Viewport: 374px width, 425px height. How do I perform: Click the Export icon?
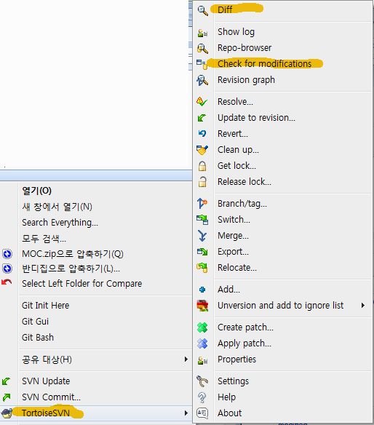point(202,252)
